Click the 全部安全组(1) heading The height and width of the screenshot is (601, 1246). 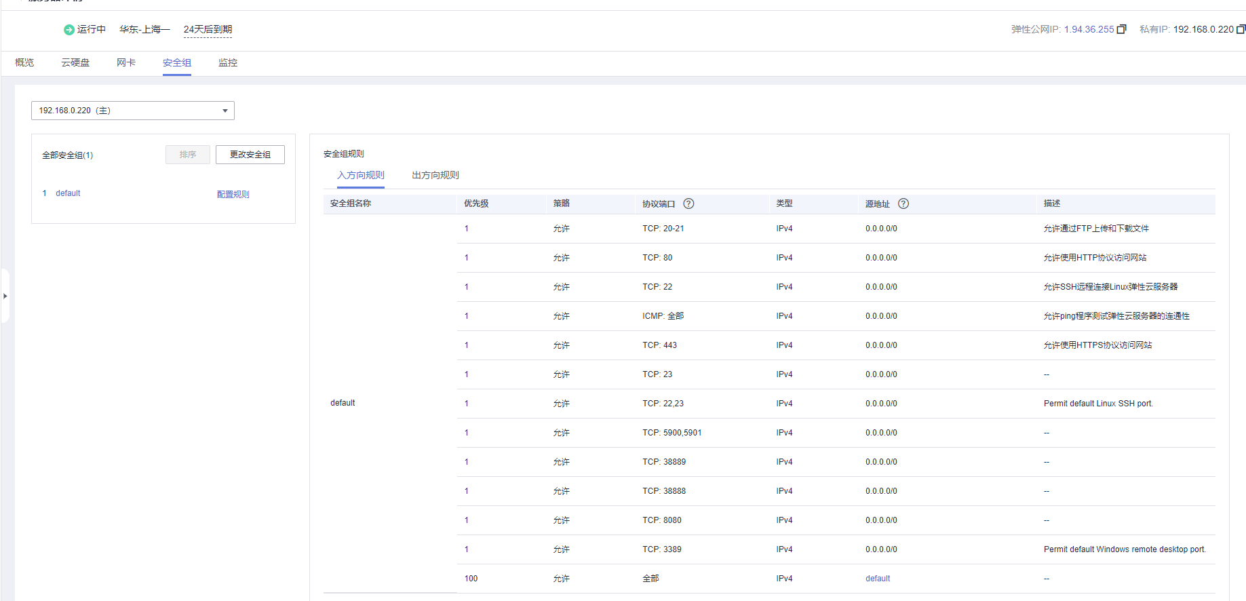point(67,155)
